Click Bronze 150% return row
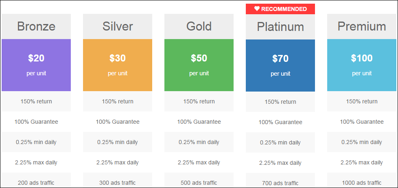This screenshot has width=398, height=188. click(36, 101)
